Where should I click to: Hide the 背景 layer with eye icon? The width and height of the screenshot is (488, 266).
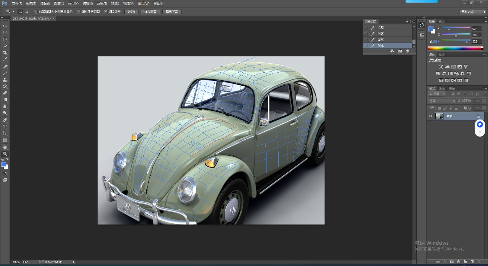pos(431,116)
